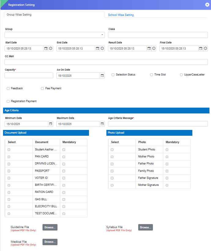Viewport: 211px width, 251px height.
Task: Open the Final Date calendar picker
Action: (x=201, y=48)
